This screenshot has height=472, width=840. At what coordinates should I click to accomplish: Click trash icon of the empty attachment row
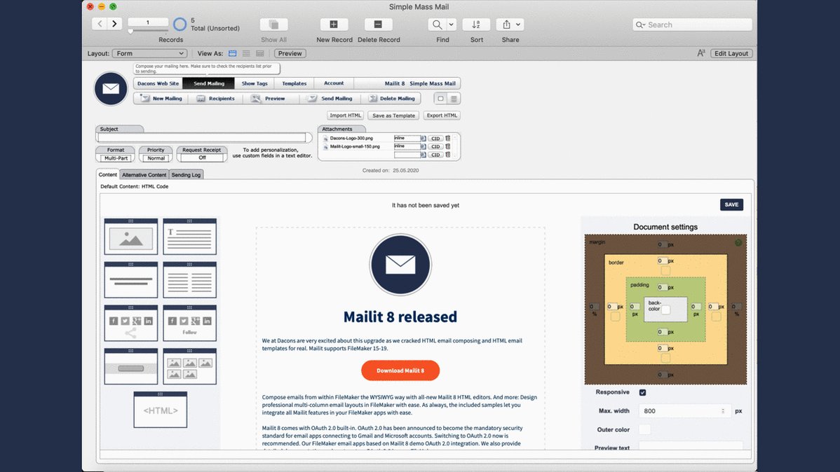[x=448, y=155]
